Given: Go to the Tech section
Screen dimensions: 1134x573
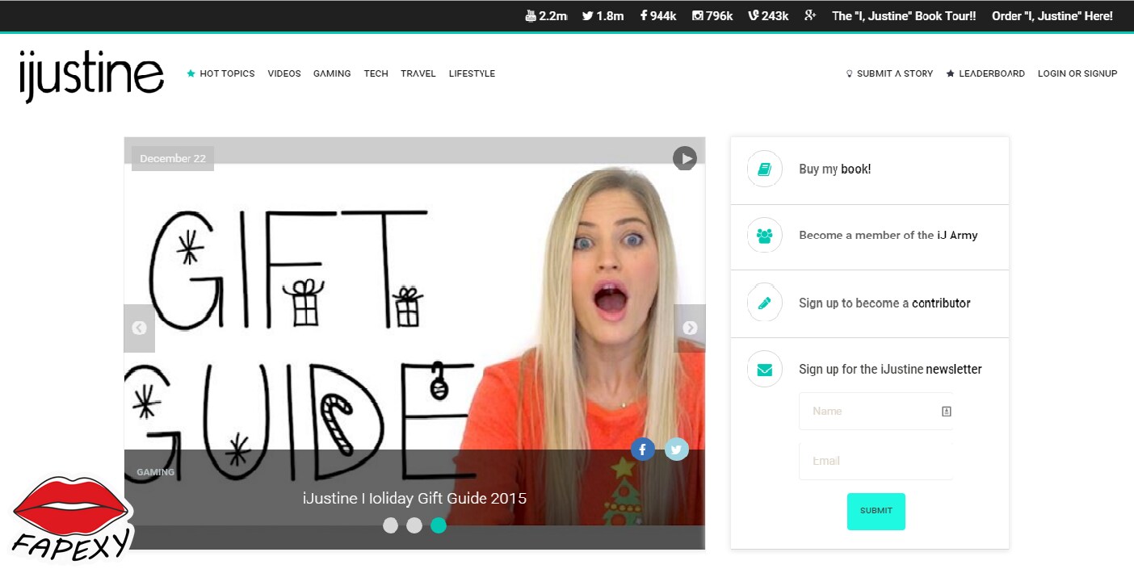Looking at the screenshot, I should coord(376,73).
